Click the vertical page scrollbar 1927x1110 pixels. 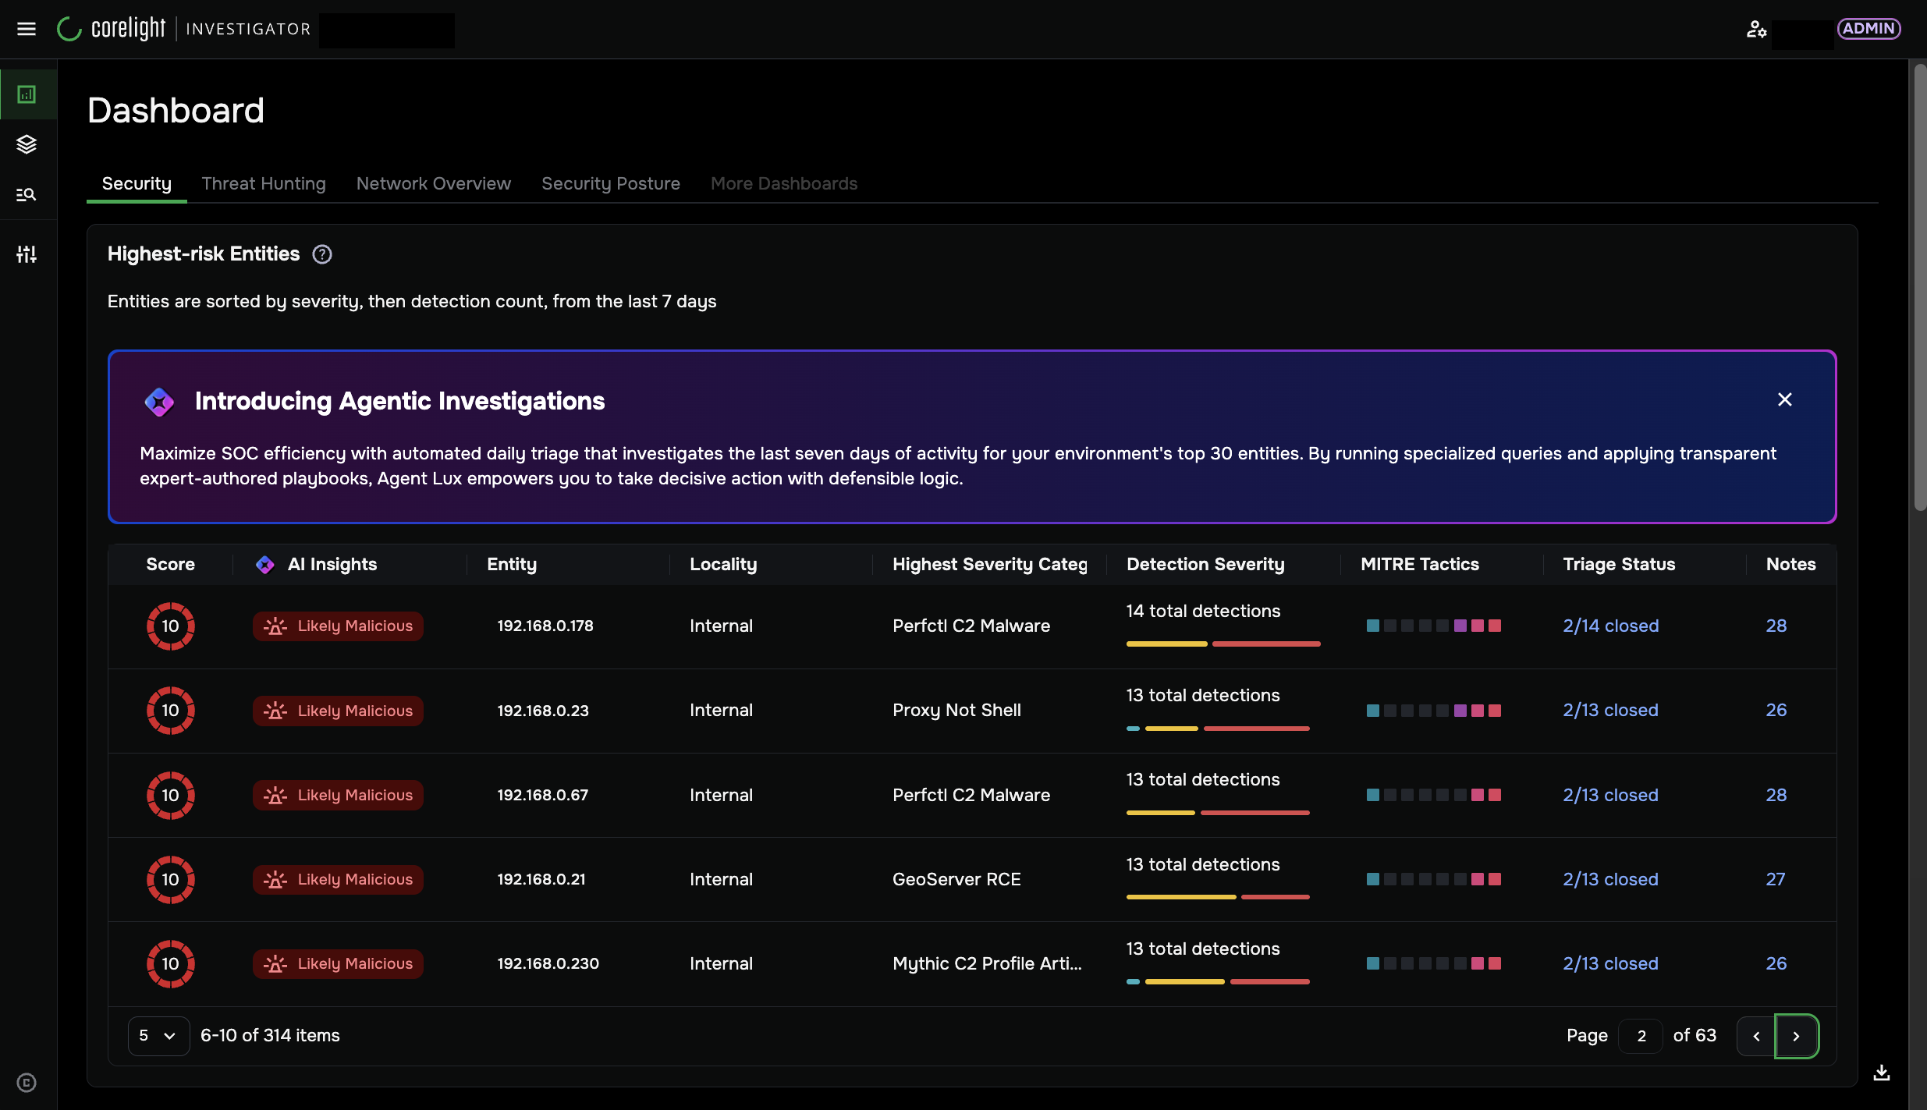pyautogui.click(x=1919, y=287)
